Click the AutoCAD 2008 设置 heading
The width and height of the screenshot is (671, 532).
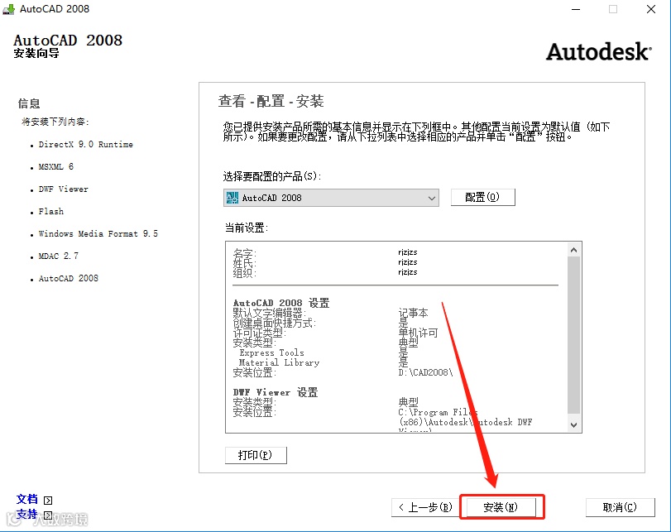(x=281, y=303)
